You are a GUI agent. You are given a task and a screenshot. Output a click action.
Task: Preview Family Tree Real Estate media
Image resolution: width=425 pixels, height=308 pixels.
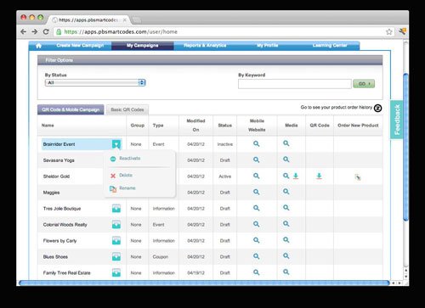coord(286,272)
